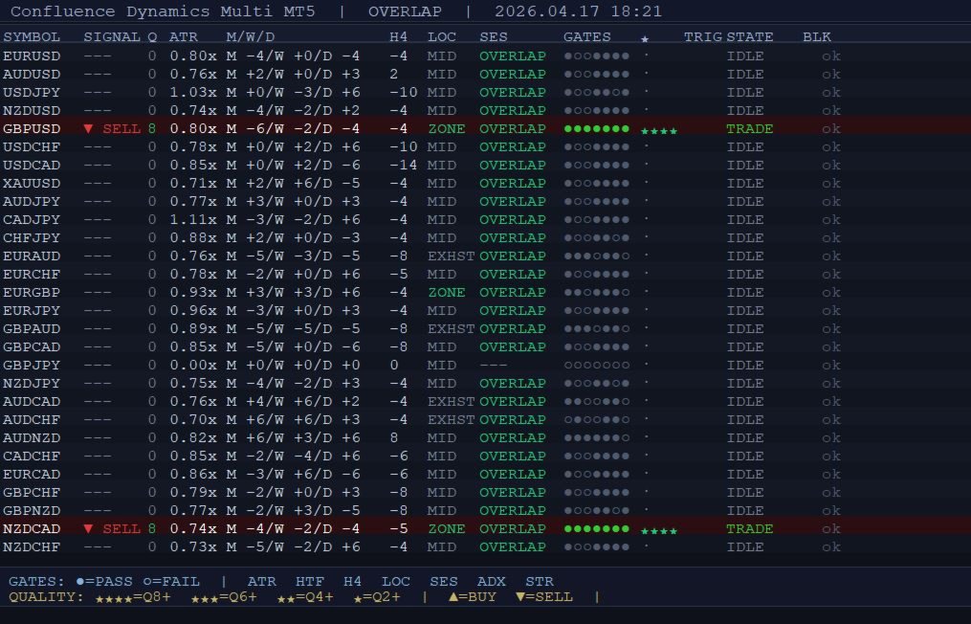The width and height of the screenshot is (971, 624).
Task: Click TRADE state on GBPUSD row
Action: tap(750, 129)
